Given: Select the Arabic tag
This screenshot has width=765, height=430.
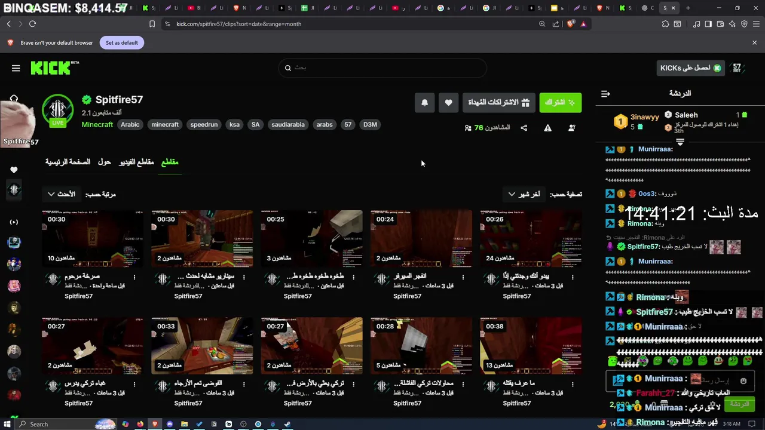Looking at the screenshot, I should [130, 125].
